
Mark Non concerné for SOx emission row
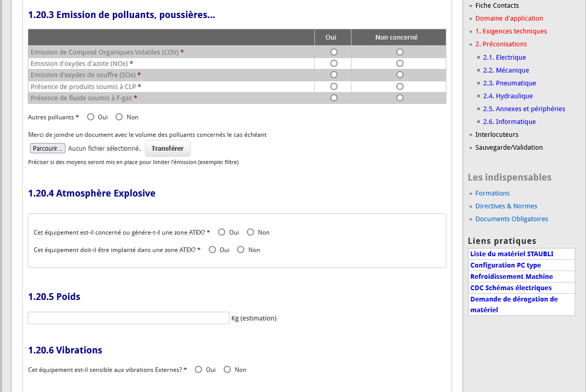(399, 75)
